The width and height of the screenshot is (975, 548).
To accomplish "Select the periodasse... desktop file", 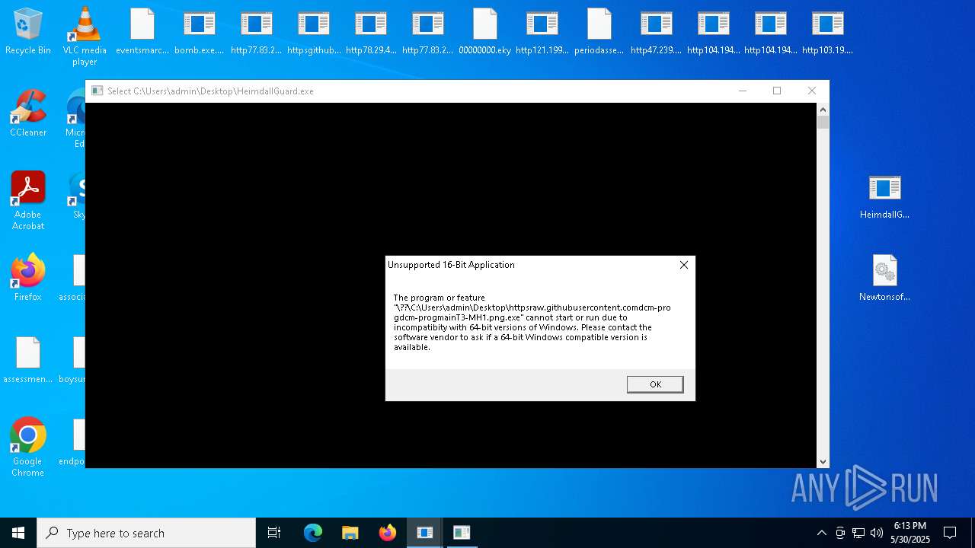I will [599, 31].
